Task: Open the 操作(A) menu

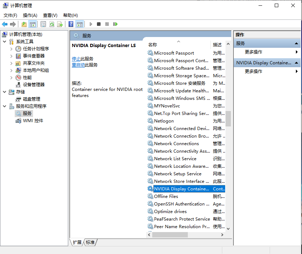Action: 30,15
